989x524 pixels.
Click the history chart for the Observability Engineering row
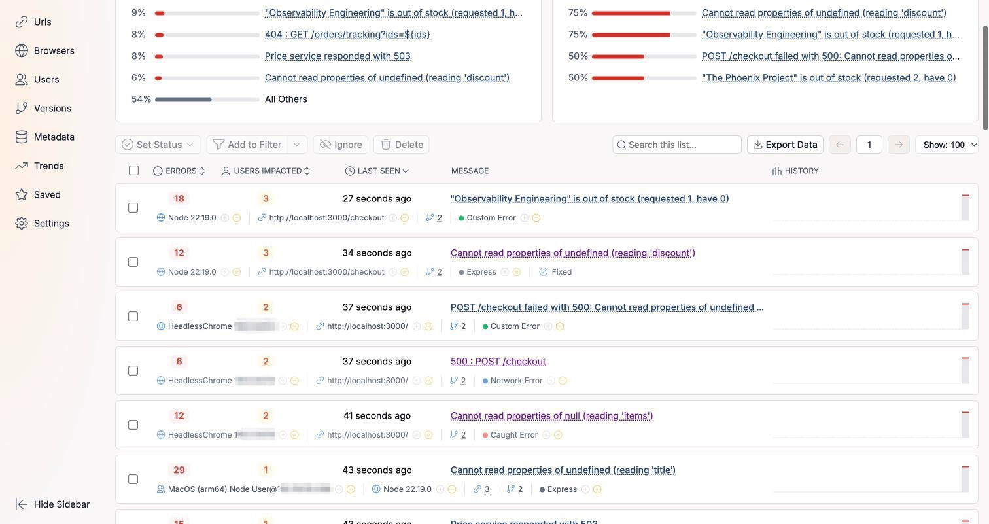871,207
